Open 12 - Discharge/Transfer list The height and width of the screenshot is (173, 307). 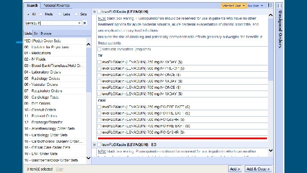point(55,122)
